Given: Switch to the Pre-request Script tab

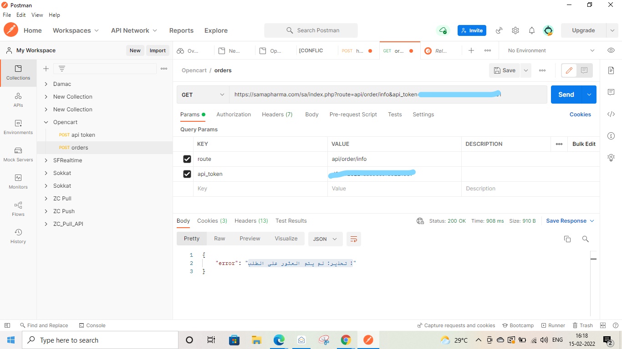Looking at the screenshot, I should (353, 115).
